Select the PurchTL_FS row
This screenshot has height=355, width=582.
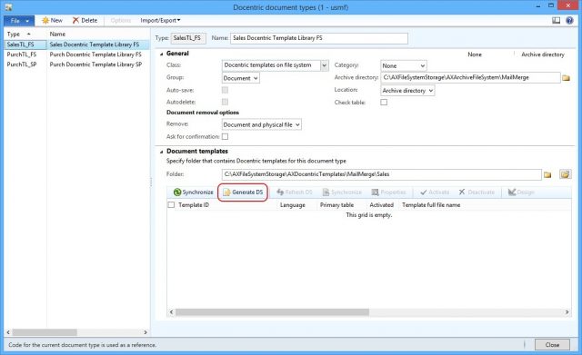76,54
